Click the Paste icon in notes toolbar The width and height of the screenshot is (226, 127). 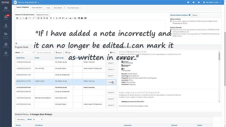click(x=26, y=18)
